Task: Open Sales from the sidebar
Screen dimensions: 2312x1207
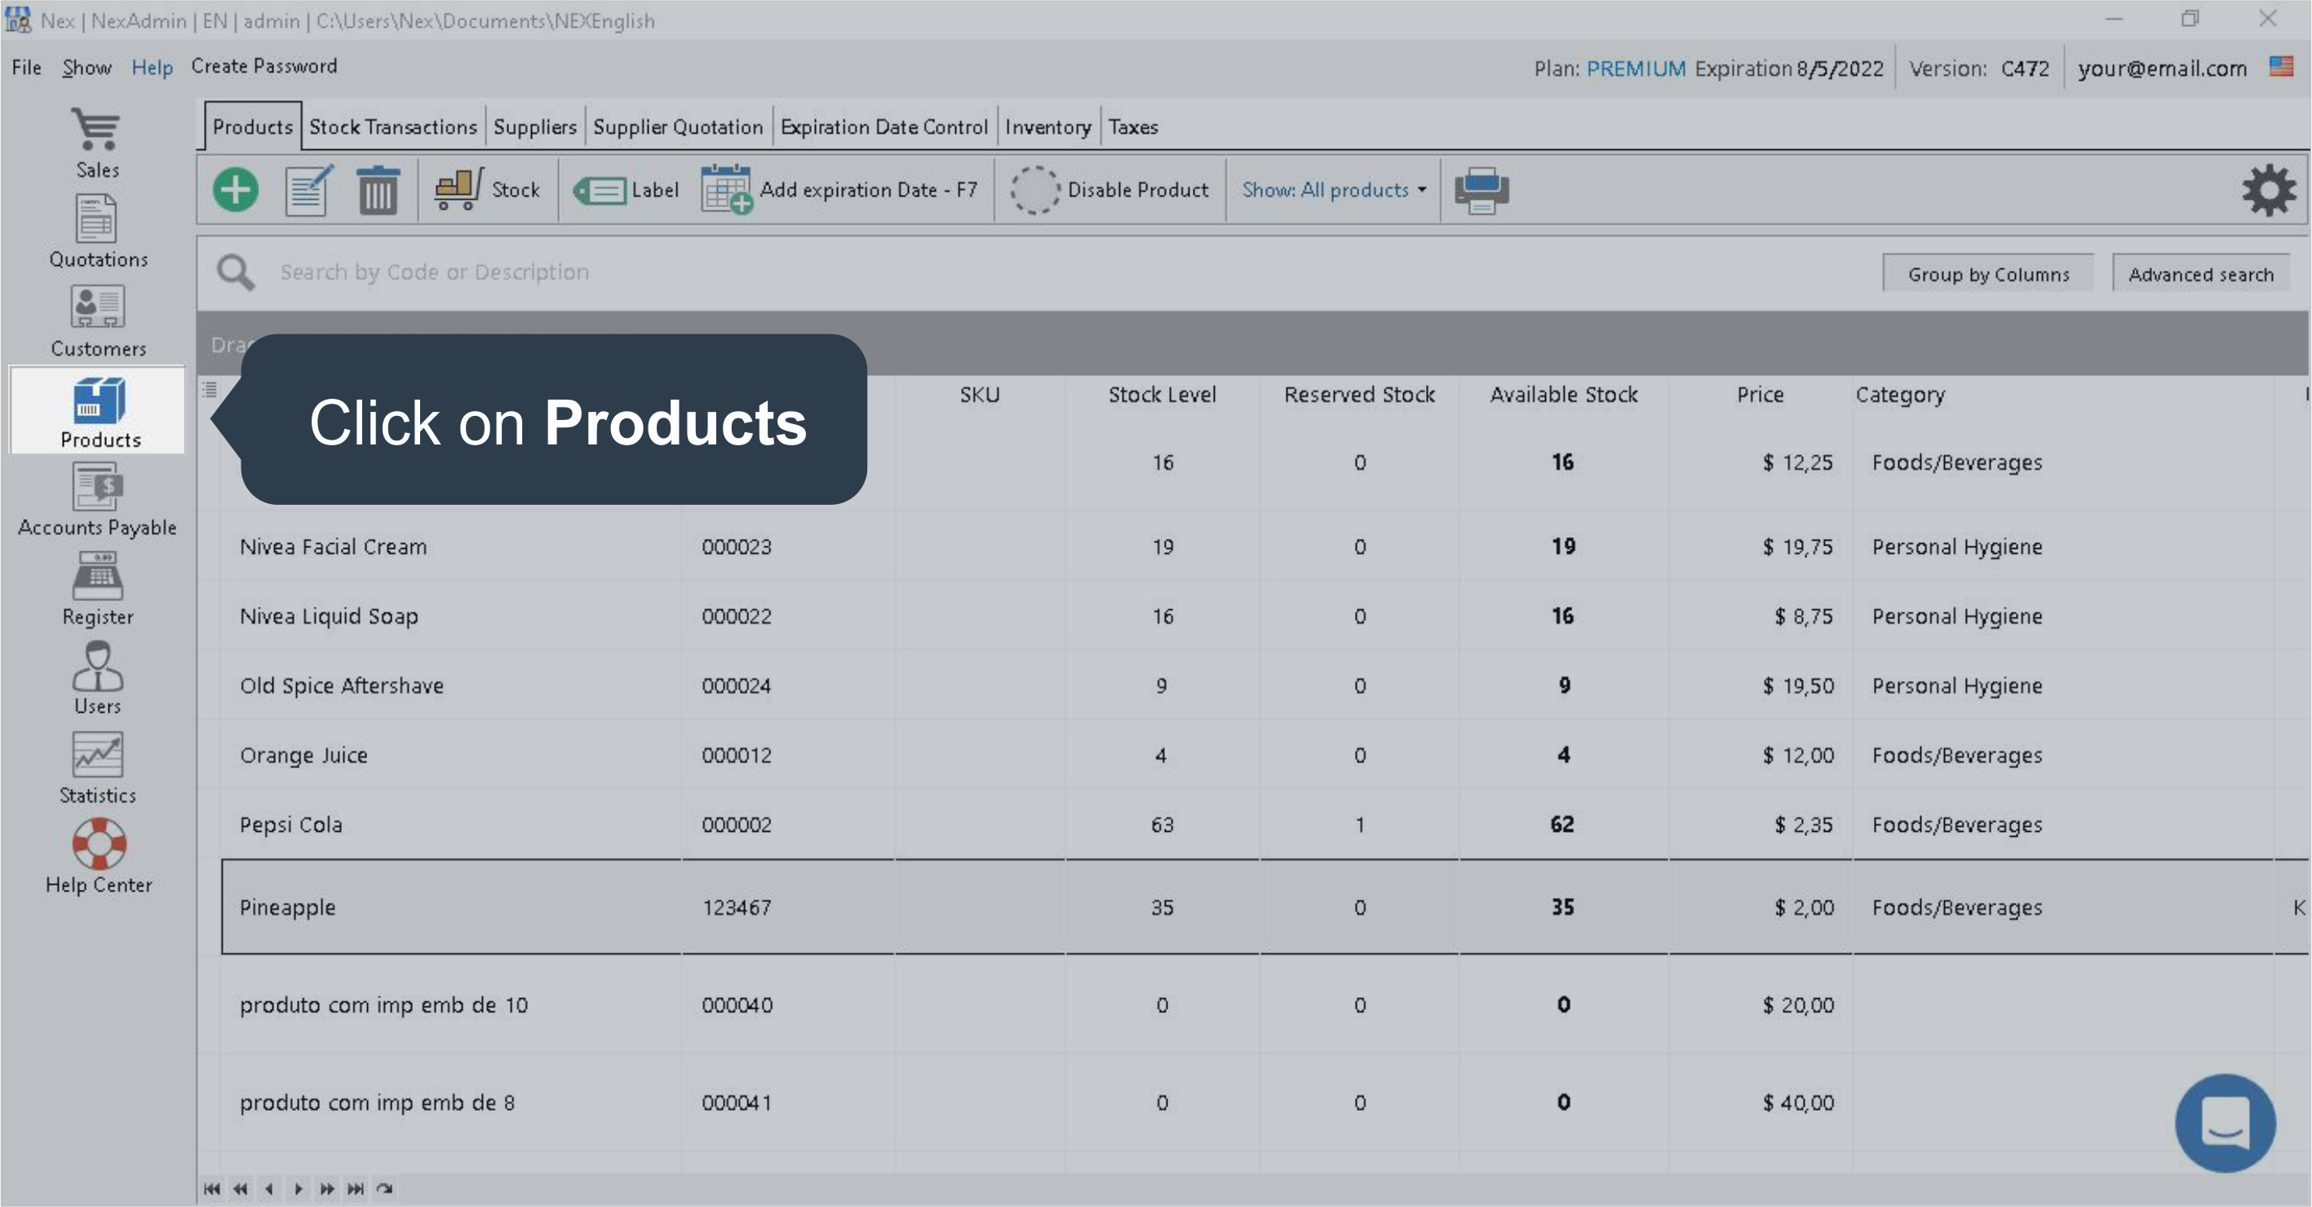Action: (97, 142)
